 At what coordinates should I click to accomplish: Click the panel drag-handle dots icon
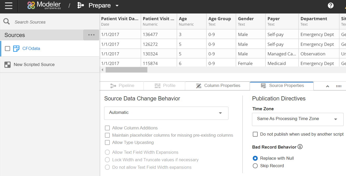(338, 86)
